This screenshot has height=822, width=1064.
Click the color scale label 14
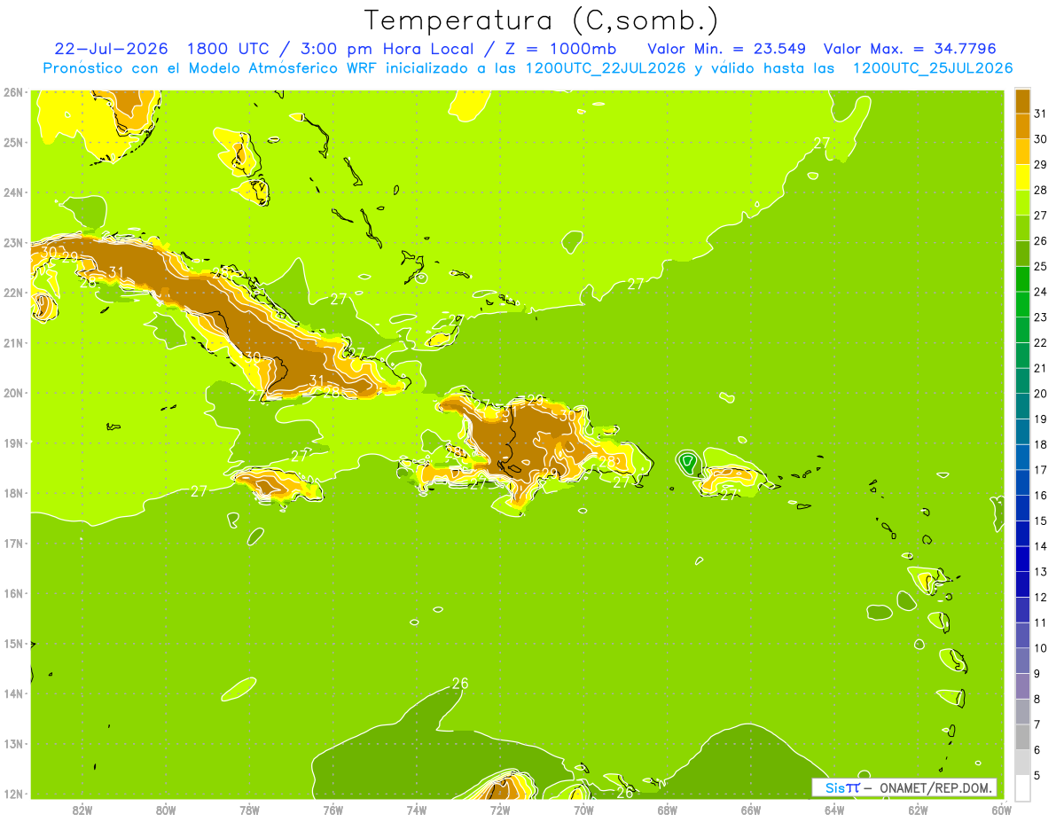(1041, 546)
